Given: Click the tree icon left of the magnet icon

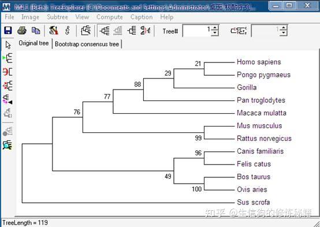Looking at the screenshot, I should 132,31.
